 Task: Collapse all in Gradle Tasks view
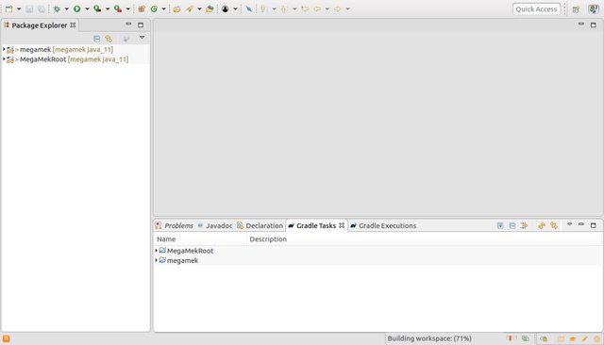pyautogui.click(x=512, y=226)
